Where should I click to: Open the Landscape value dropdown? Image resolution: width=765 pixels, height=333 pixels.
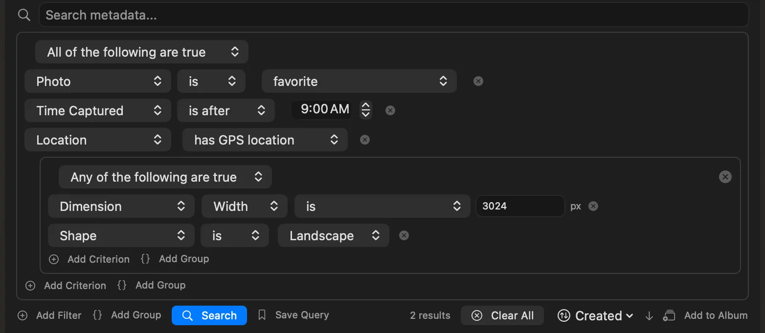click(x=334, y=235)
